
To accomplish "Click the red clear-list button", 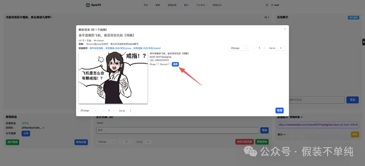I will (245, 142).
